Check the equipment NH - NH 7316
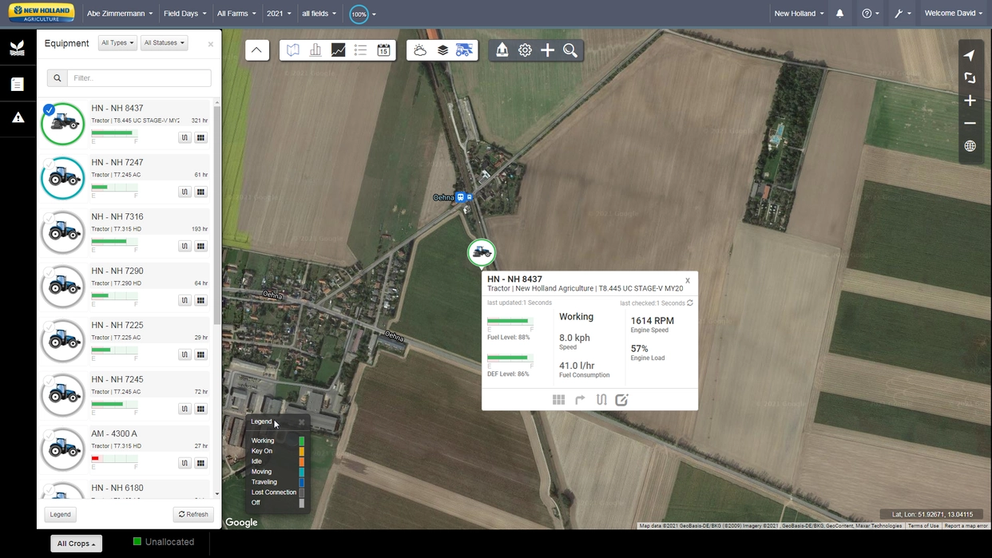 48,219
